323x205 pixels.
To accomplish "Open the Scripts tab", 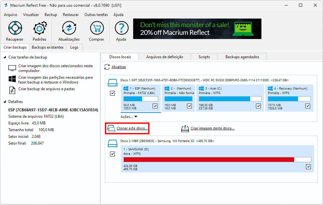I will (204, 57).
